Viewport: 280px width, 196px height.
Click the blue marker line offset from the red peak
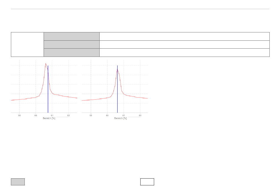click(x=48, y=89)
